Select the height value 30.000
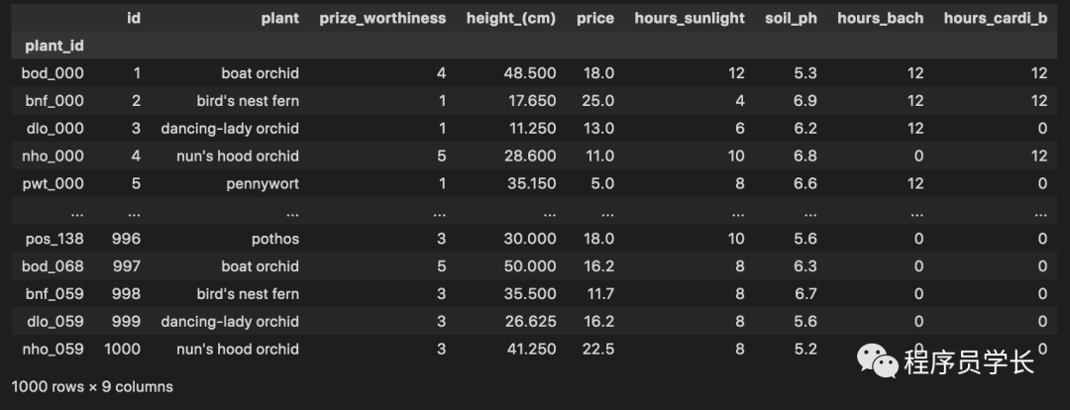Screen dimensions: 1070x410 point(532,239)
